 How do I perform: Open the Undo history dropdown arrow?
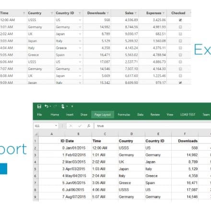point(50,106)
